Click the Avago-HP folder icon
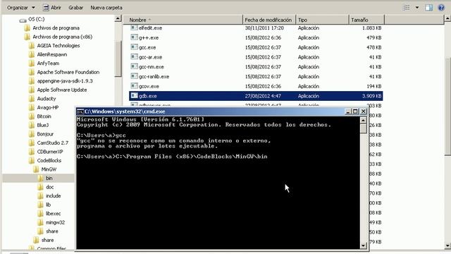The image size is (451, 254). click(32, 107)
